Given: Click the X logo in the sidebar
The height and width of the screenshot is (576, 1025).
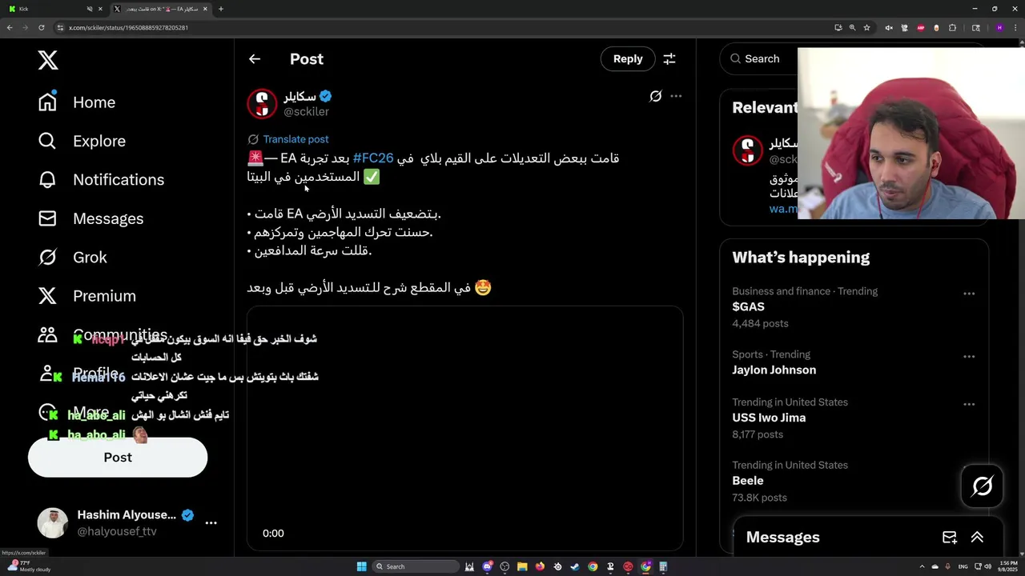Looking at the screenshot, I should pyautogui.click(x=48, y=60).
